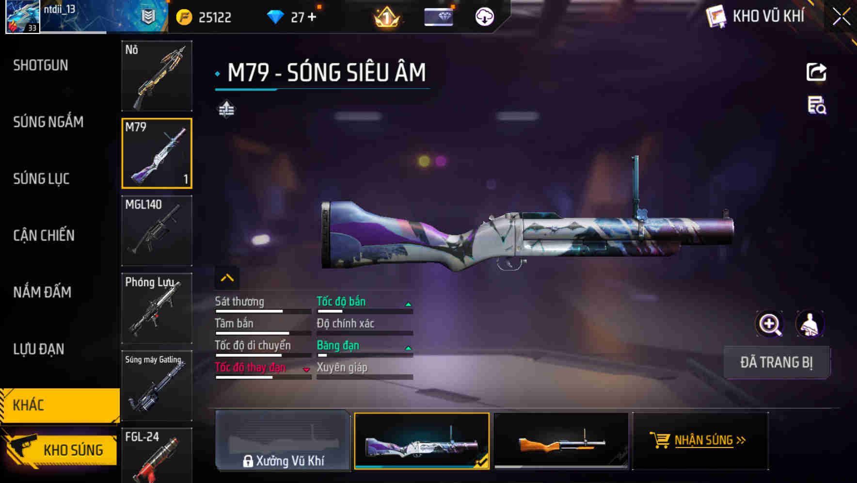The height and width of the screenshot is (483, 857).
Task: Collapse the weapon stats panel chevron
Action: click(227, 278)
